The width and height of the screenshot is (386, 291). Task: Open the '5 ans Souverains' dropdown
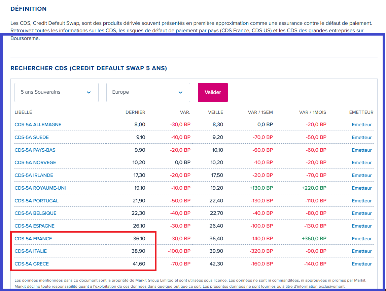point(56,92)
